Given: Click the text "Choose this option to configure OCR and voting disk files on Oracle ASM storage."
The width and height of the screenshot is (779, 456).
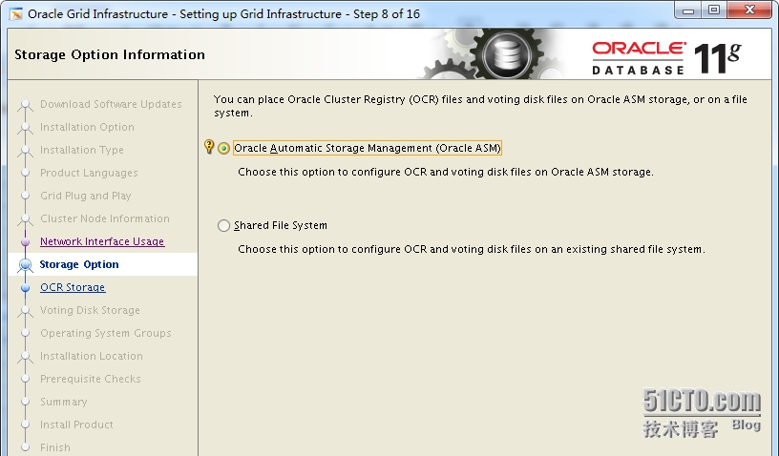Looking at the screenshot, I should [446, 172].
